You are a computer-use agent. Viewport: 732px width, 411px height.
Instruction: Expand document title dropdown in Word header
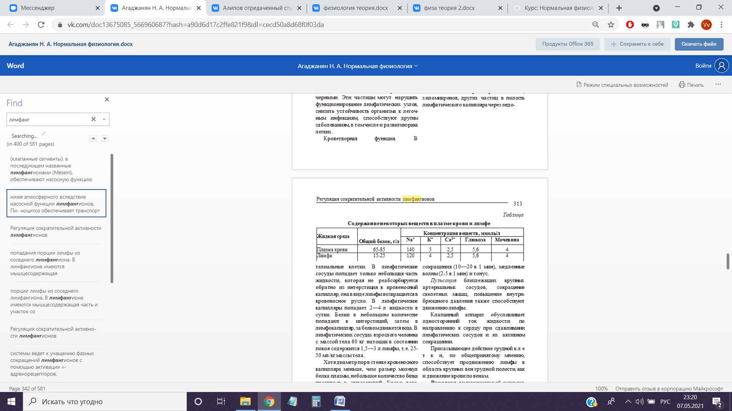point(416,66)
